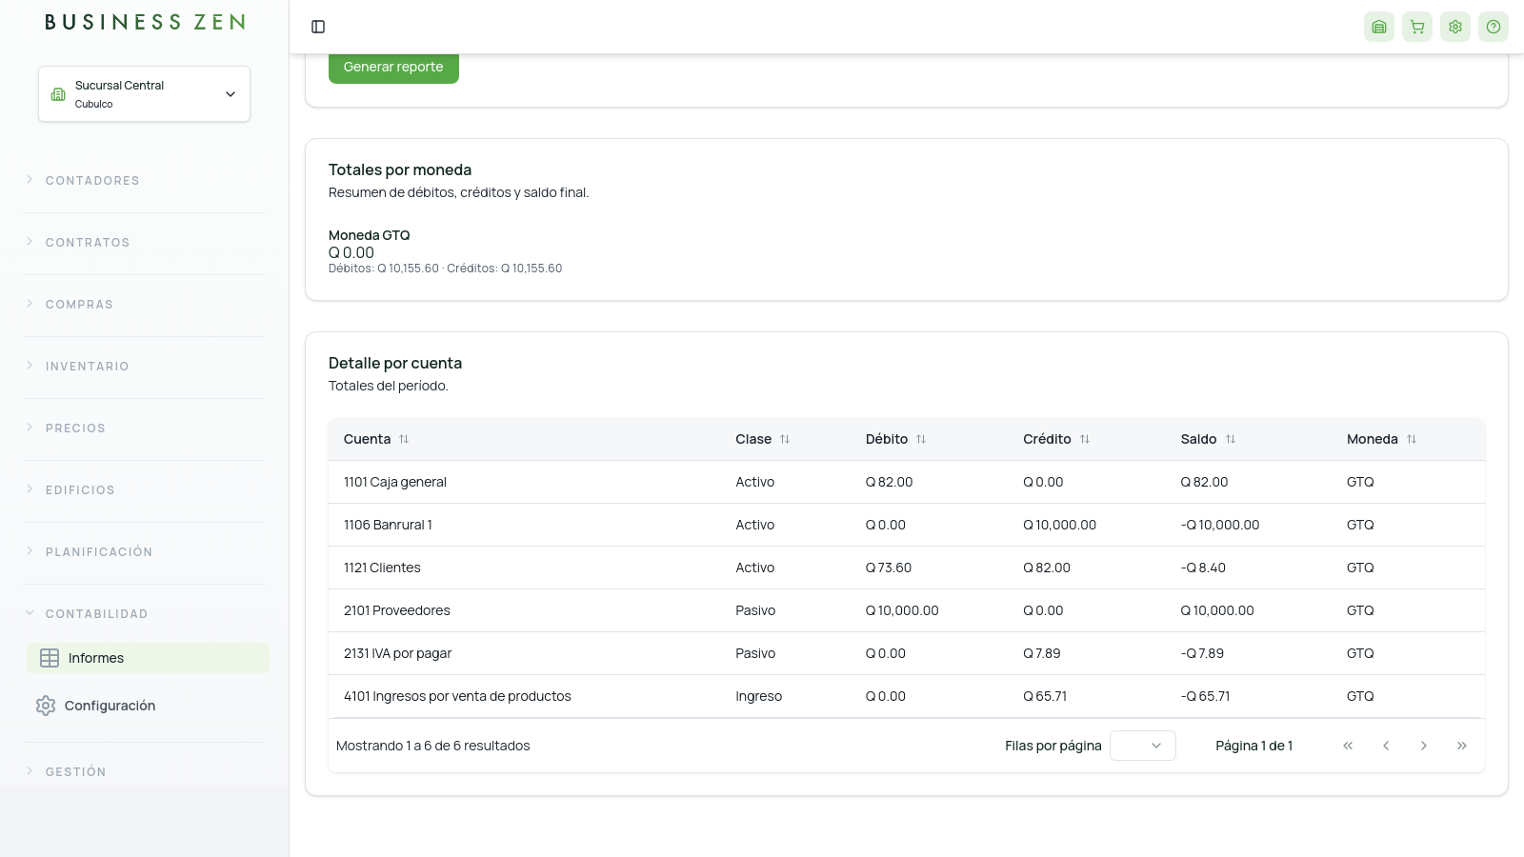Click the Generar reporte button
Screen dimensions: 1524x857
[393, 68]
